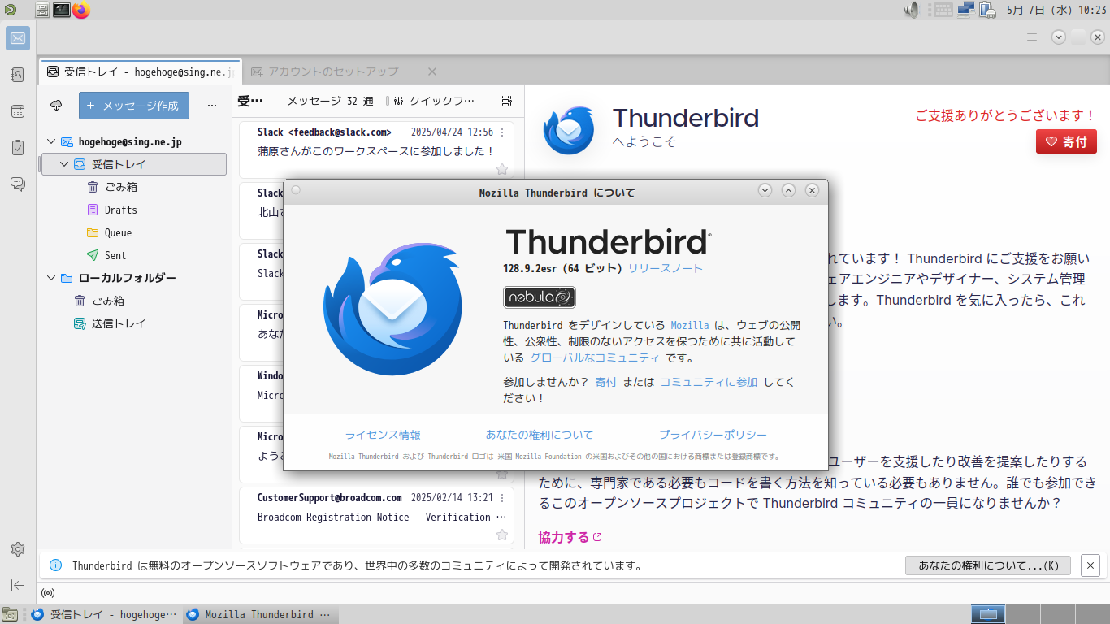Open the Address Book space icon
1110x624 pixels.
18,75
